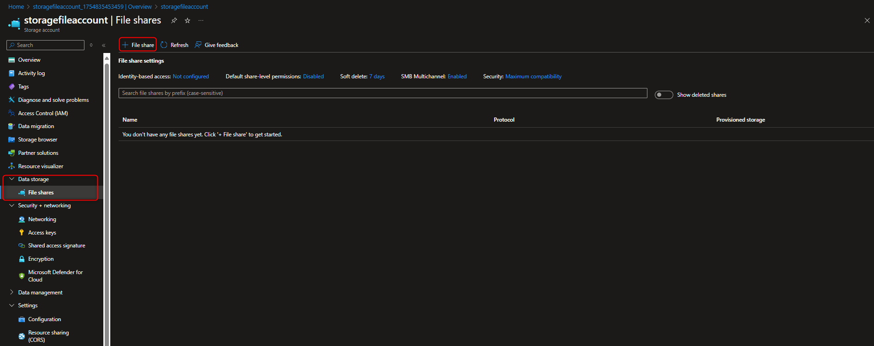Click the plus icon for File share
This screenshot has height=346, width=874.
pos(125,45)
